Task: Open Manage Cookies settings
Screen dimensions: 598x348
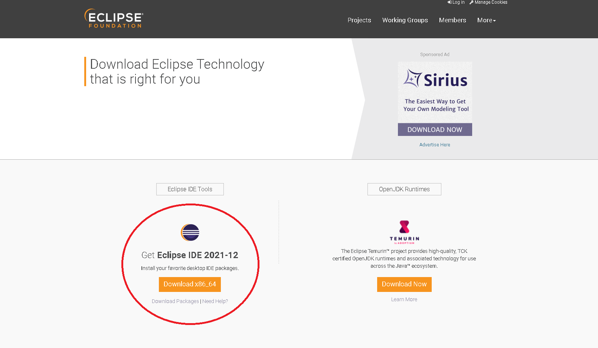Action: pyautogui.click(x=488, y=2)
